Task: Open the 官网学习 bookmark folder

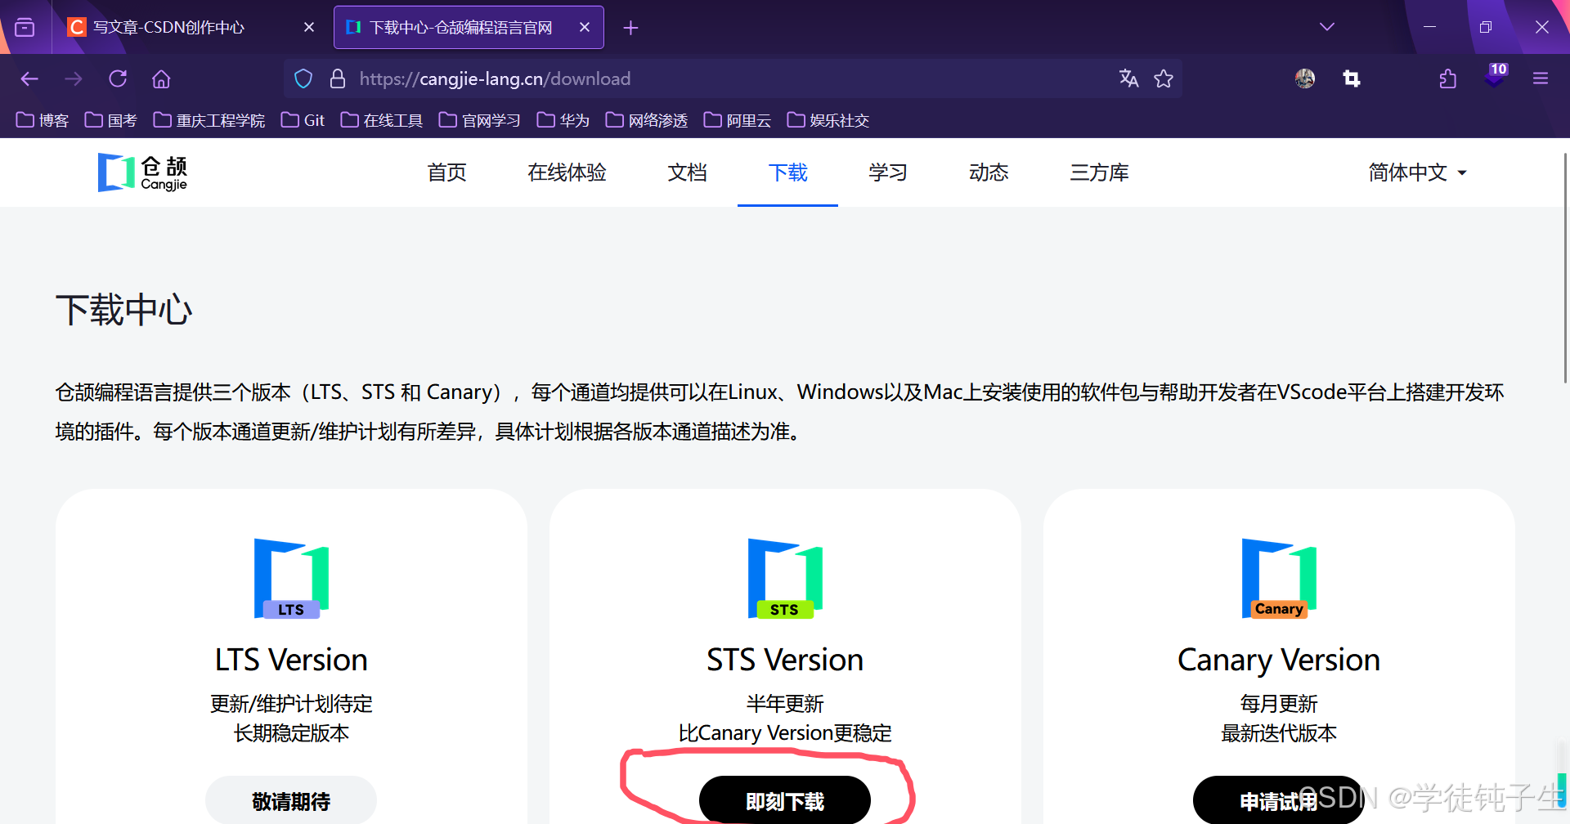Action: pos(480,120)
